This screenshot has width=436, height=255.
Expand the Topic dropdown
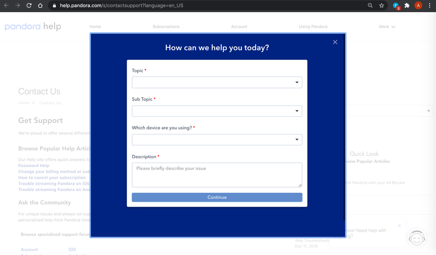(217, 82)
